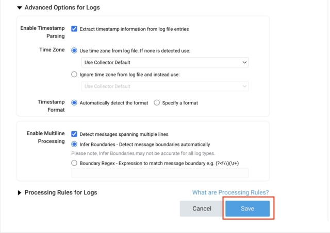
Task: Choose Automatically detect the format option
Action: [74, 103]
